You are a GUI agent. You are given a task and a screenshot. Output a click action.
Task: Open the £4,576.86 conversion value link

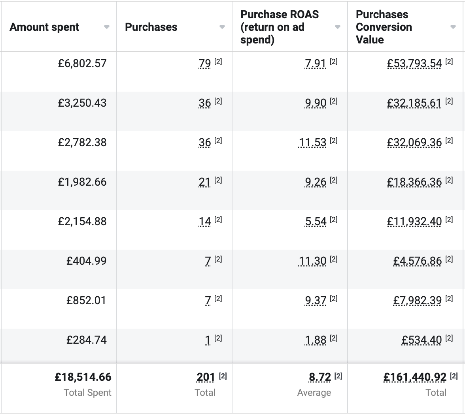click(417, 261)
